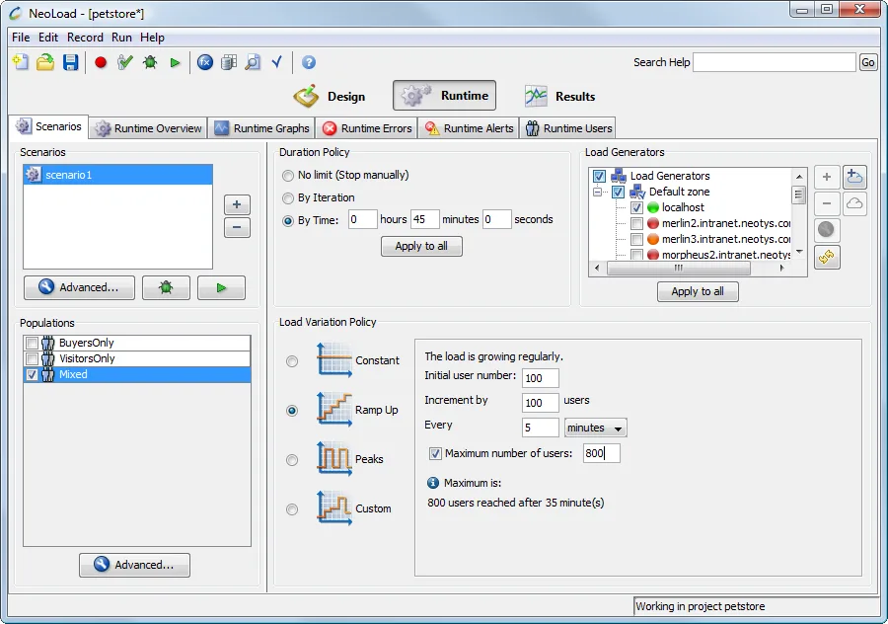This screenshot has height=624, width=888.
Task: Toggle Maximum number of users checkbox
Action: pos(435,453)
